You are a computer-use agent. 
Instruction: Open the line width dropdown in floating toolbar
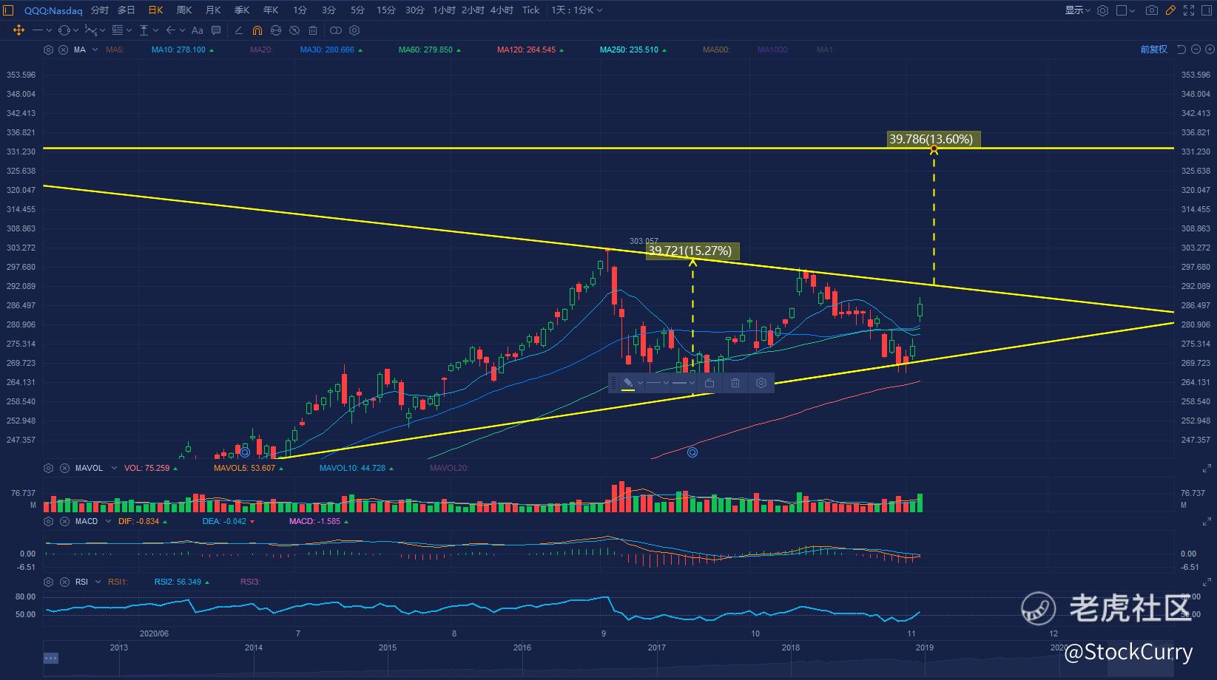click(683, 383)
